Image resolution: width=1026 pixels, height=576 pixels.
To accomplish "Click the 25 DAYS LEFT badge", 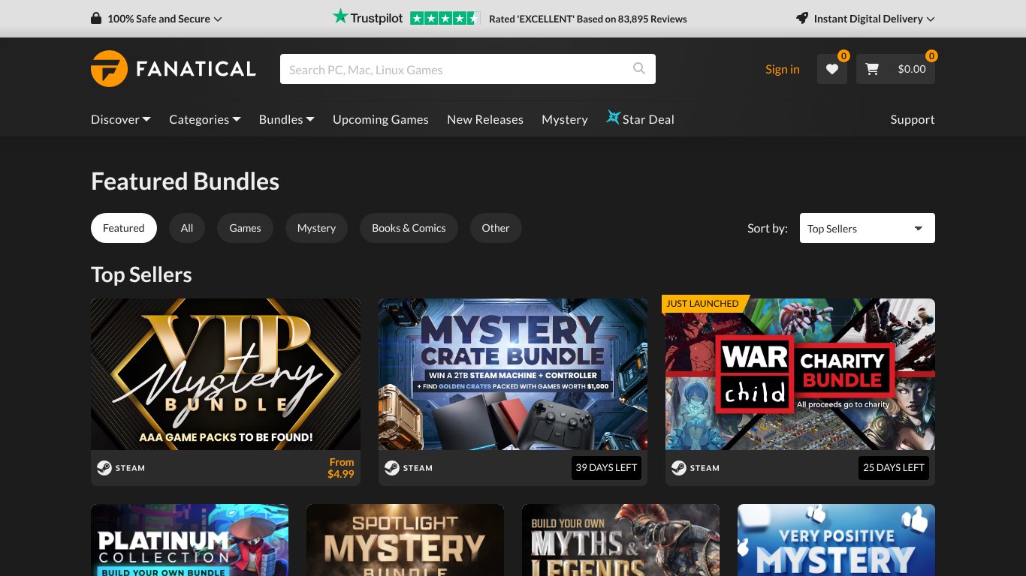I will pyautogui.click(x=894, y=467).
